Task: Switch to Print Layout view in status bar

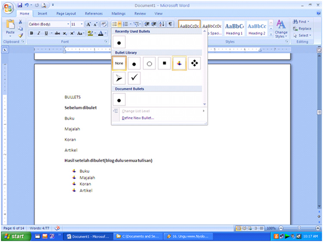Action: click(x=238, y=228)
